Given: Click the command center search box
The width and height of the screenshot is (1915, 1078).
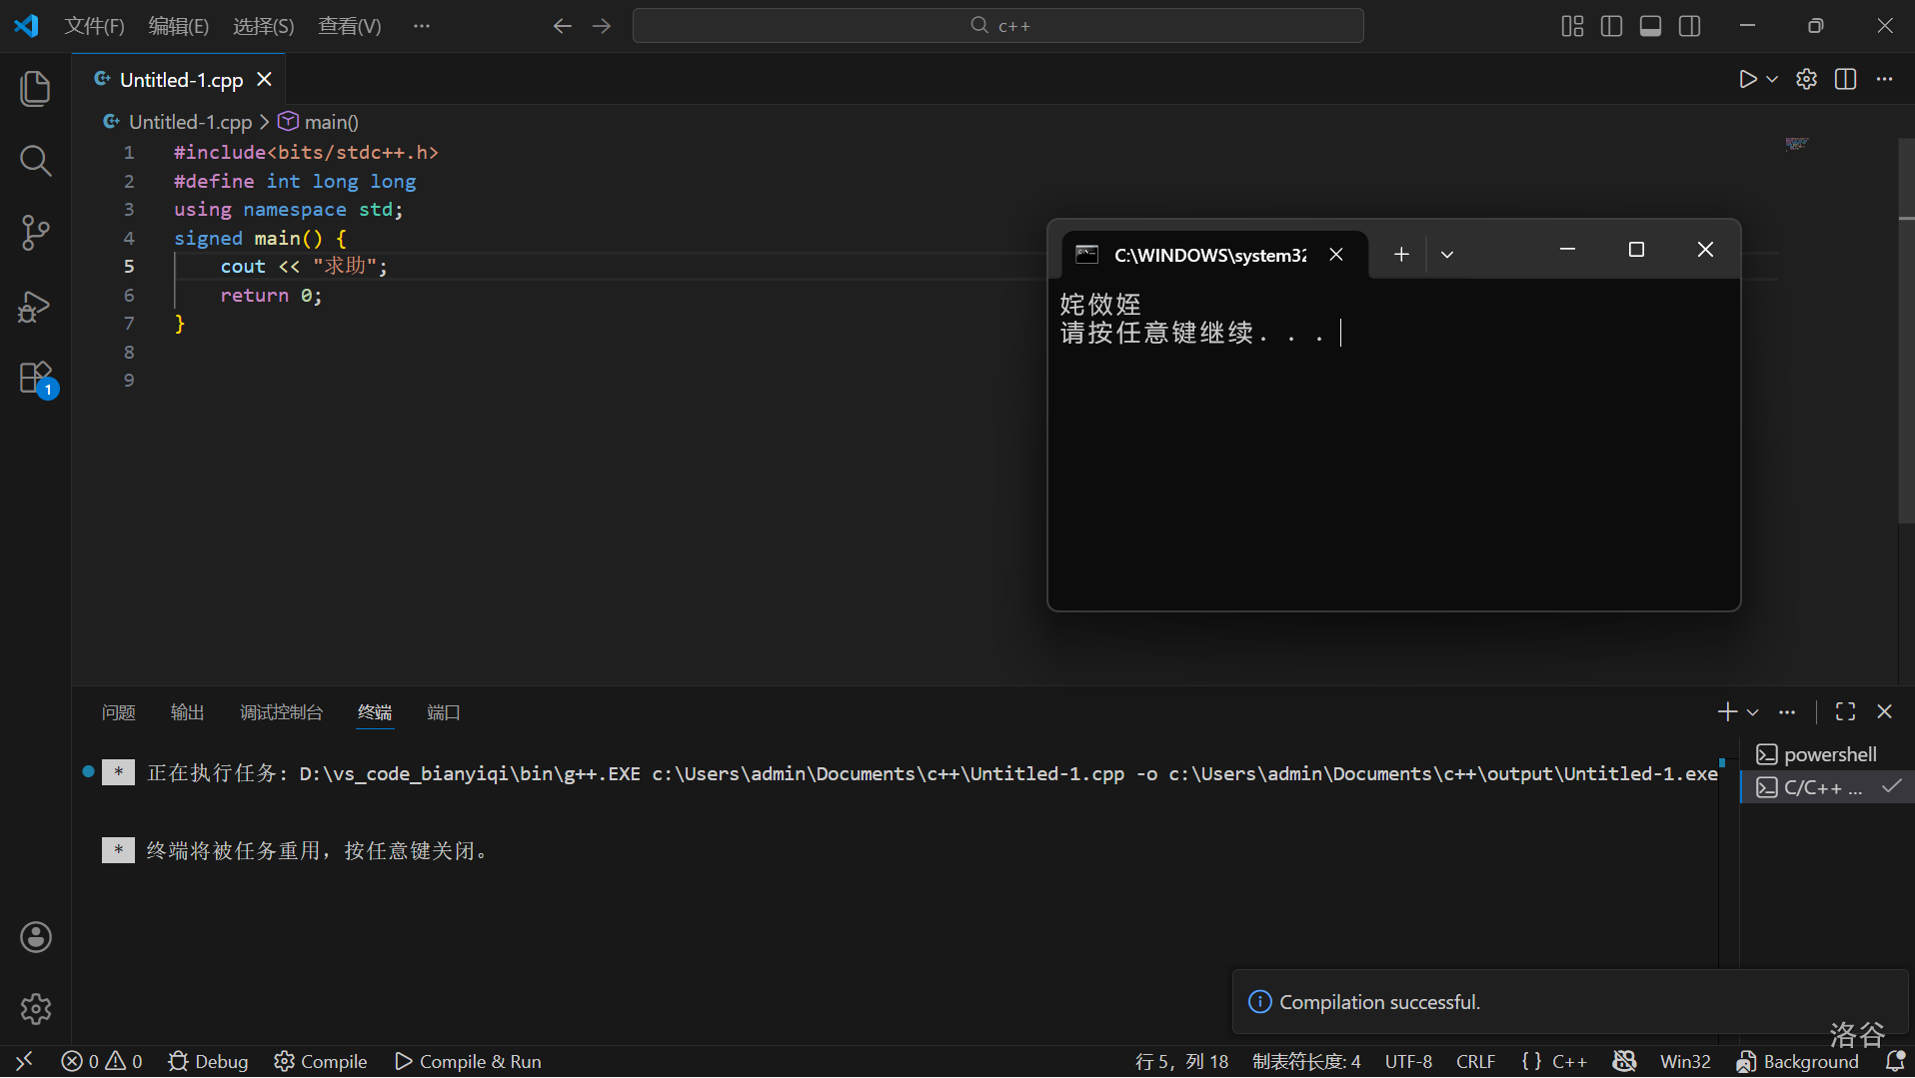Looking at the screenshot, I should 997,26.
